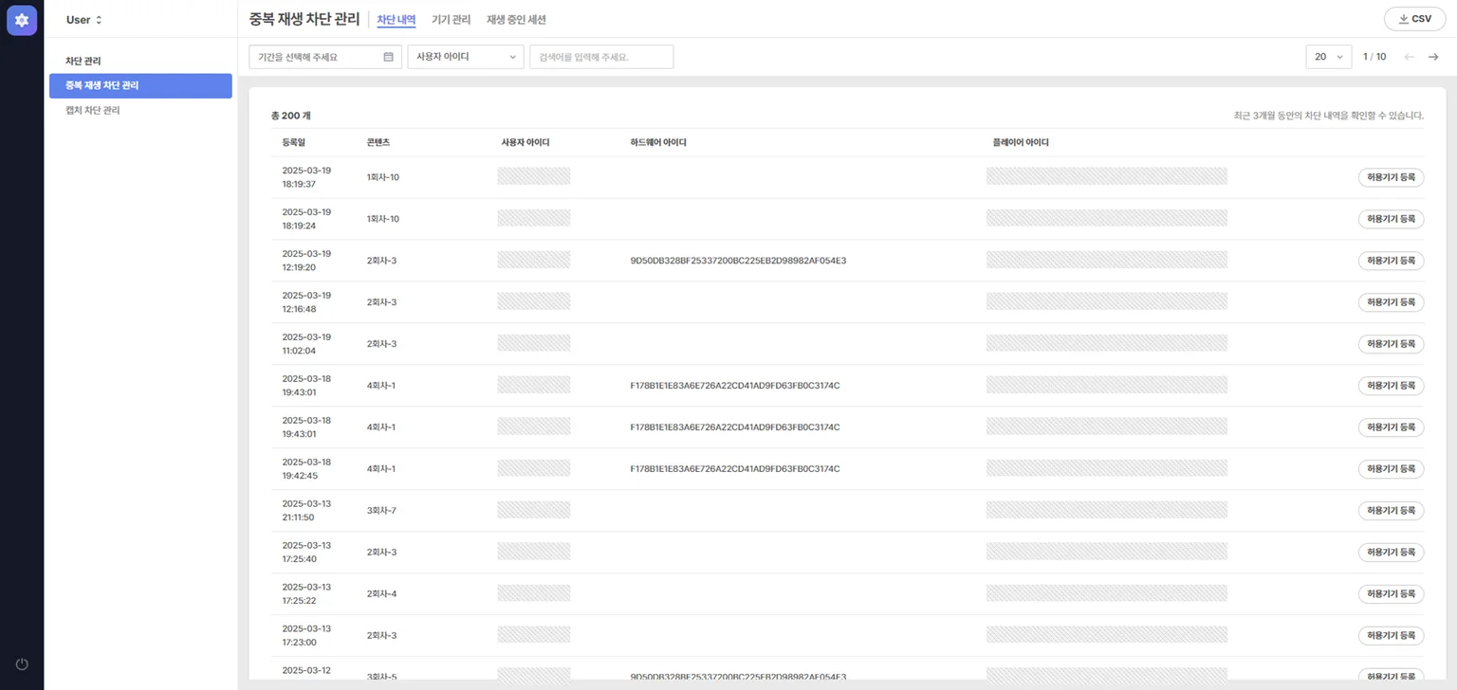Click the power icon to log out

pos(22,664)
